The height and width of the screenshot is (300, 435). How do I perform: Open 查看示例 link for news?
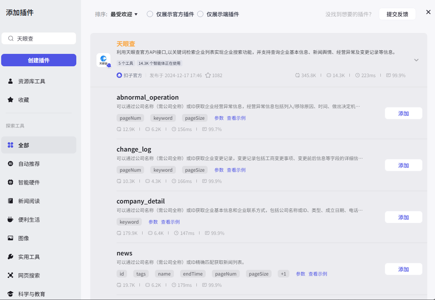[318, 274]
